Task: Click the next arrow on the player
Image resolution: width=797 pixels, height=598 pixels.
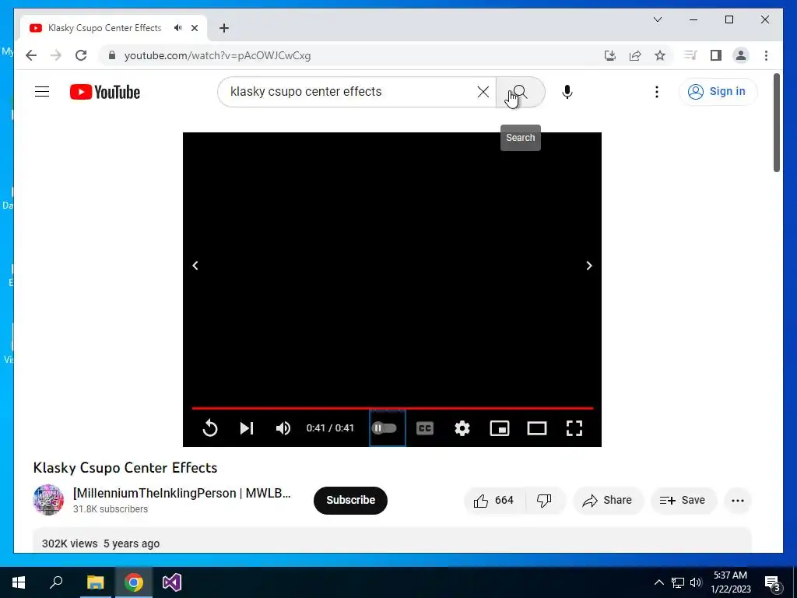Action: 588,266
